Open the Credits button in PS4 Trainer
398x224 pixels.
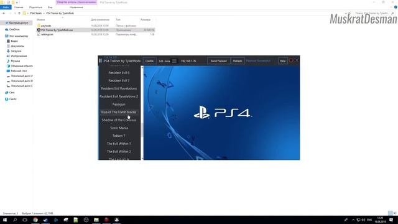tap(149, 61)
